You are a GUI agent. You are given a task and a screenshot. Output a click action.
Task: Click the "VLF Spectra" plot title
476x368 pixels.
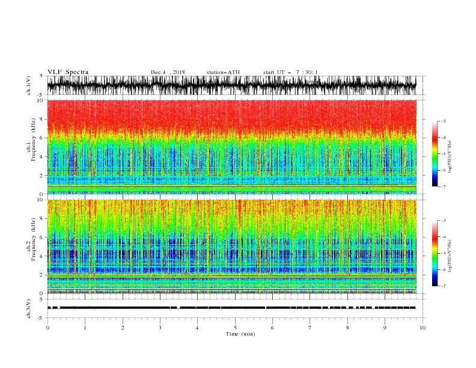click(68, 72)
